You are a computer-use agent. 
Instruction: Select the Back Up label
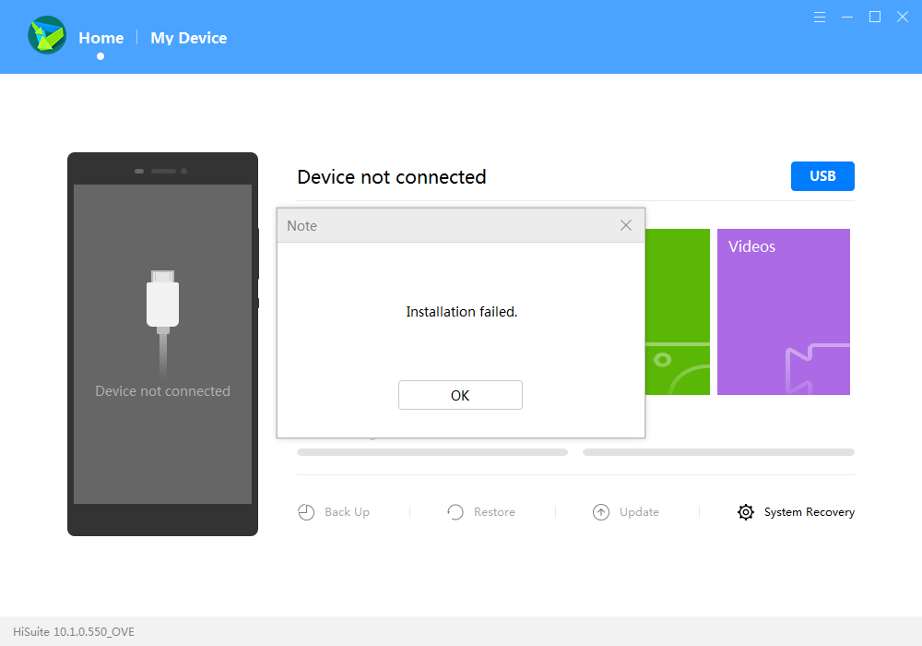pyautogui.click(x=347, y=512)
